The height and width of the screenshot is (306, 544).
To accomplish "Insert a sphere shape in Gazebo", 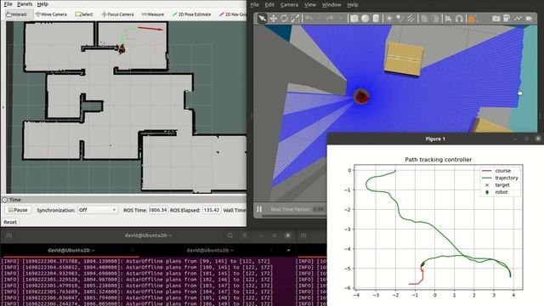I will click(365, 19).
